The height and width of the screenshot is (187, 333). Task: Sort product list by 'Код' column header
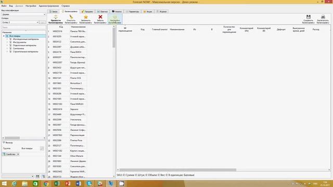point(61,26)
